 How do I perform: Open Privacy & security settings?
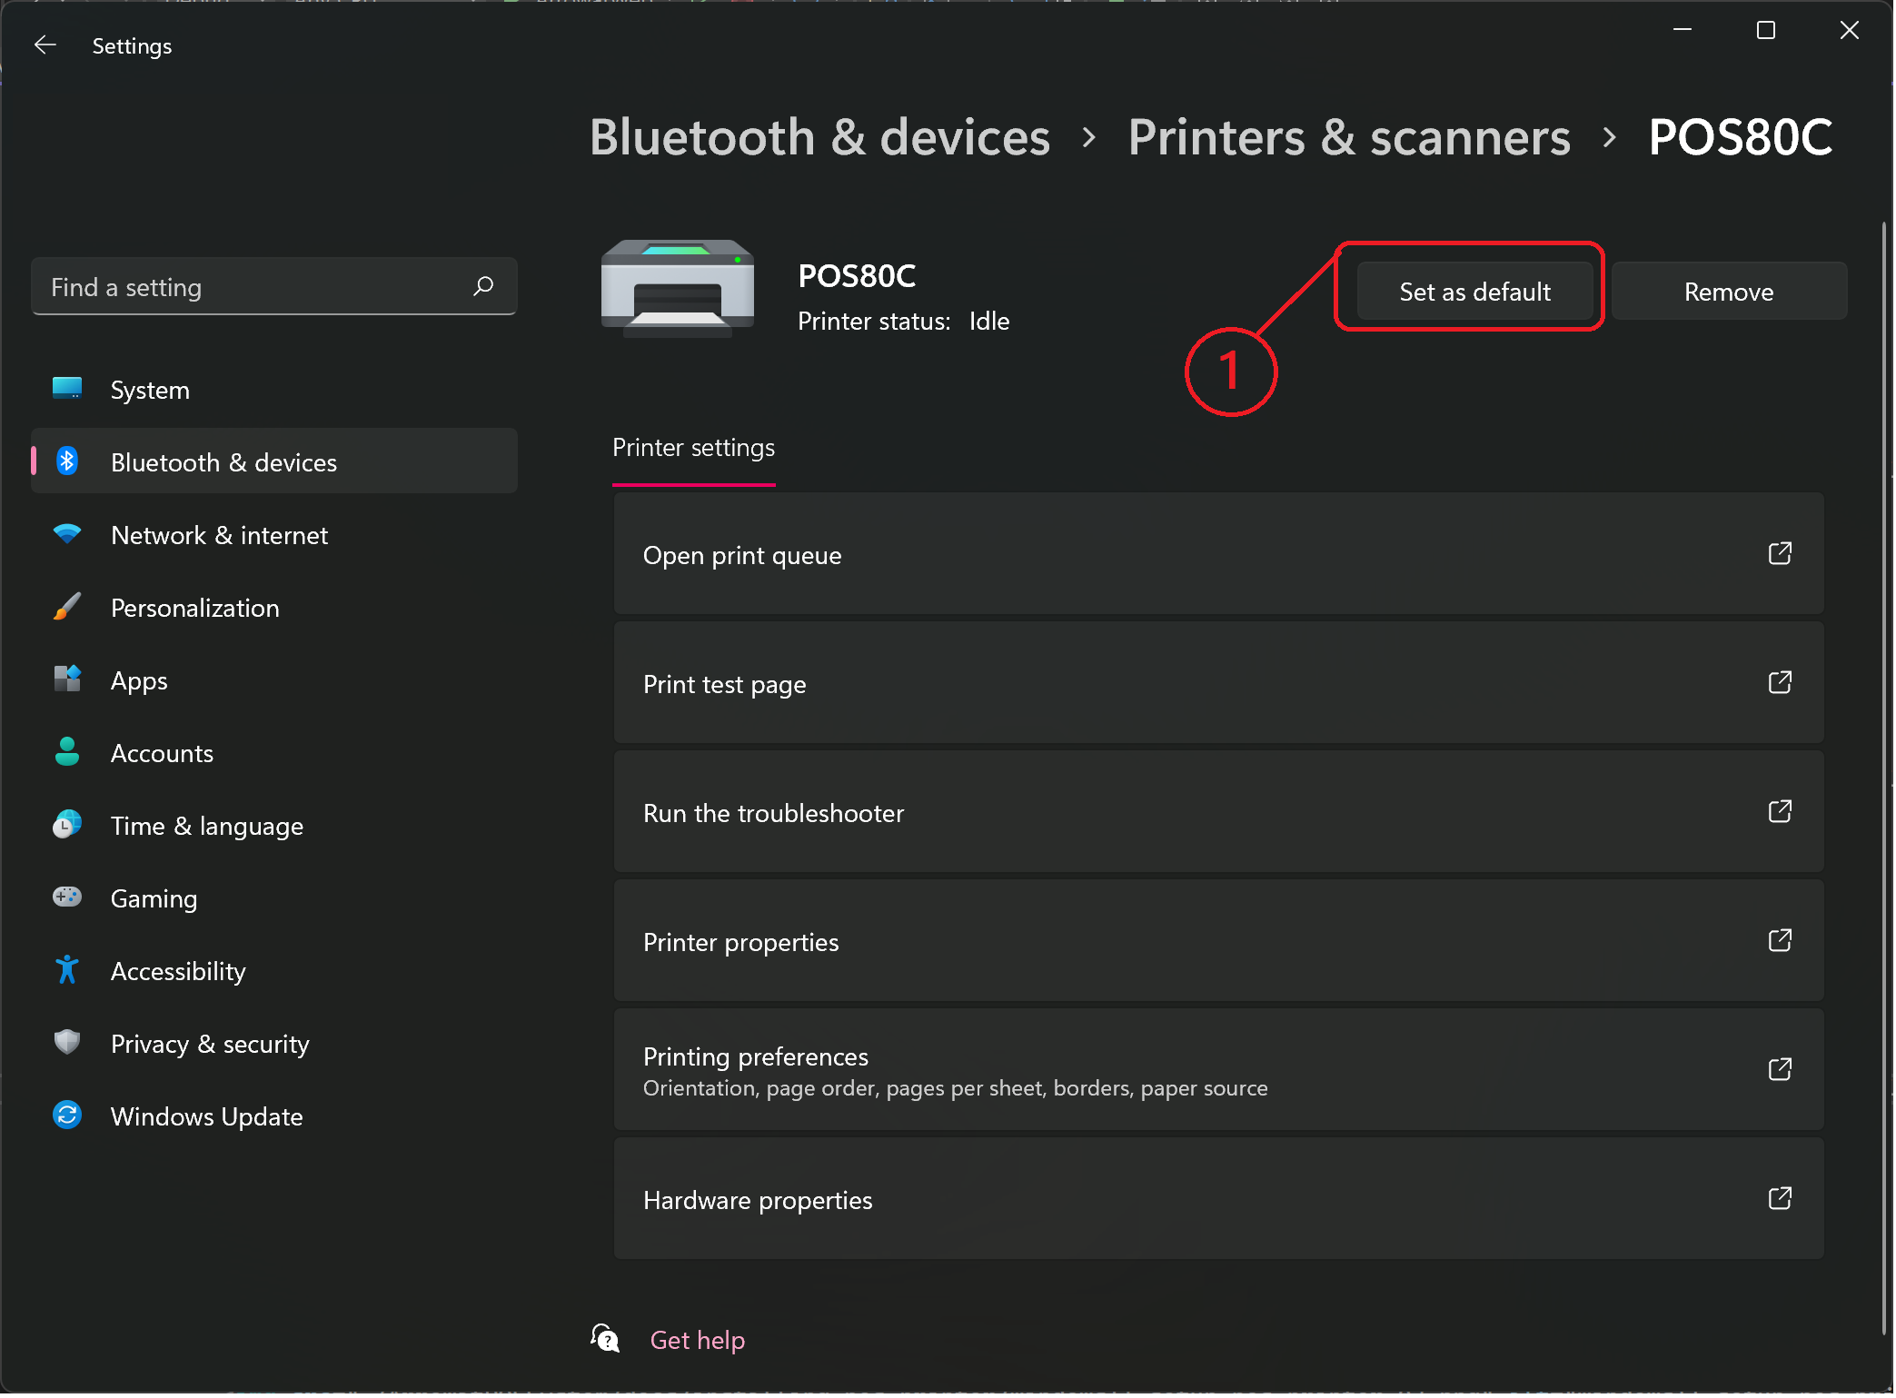274,1044
